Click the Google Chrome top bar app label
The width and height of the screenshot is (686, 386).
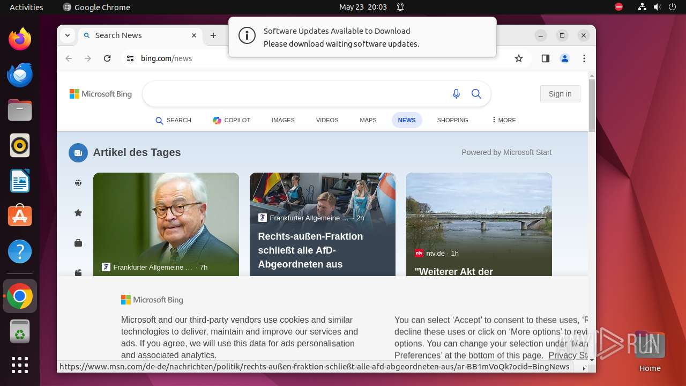(x=96, y=7)
